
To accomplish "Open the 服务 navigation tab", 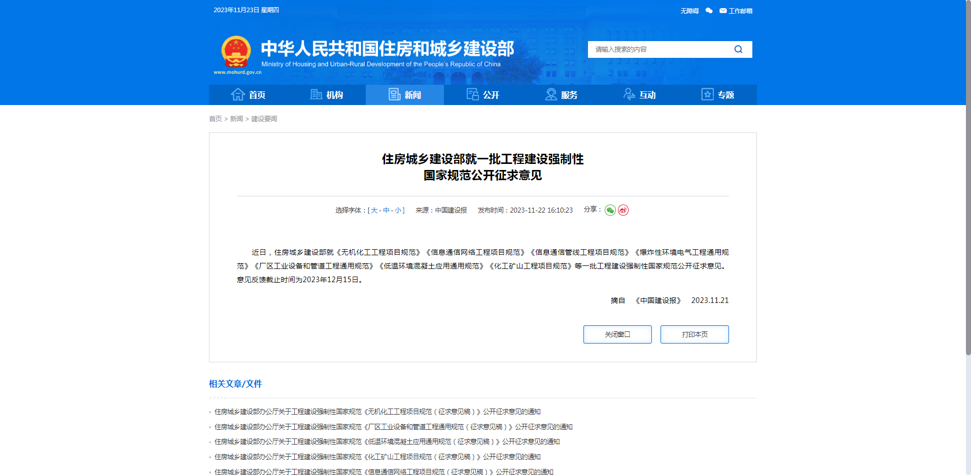I will click(561, 95).
